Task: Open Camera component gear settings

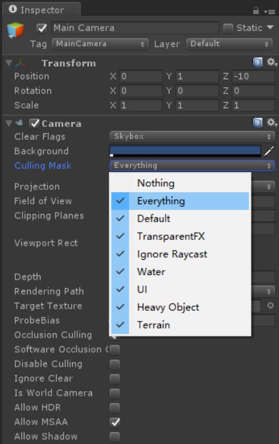Action: point(271,123)
